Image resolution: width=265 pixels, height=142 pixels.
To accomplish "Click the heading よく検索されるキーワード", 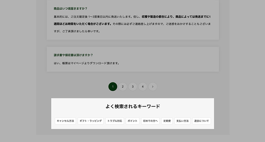I will [133, 106].
